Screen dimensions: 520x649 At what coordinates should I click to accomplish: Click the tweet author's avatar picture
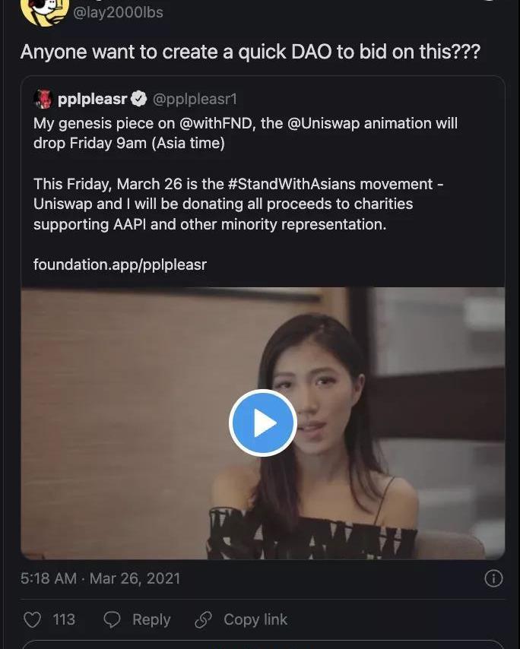tap(44, 11)
